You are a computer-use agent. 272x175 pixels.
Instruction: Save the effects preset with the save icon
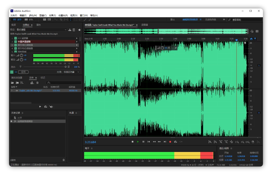70,30
